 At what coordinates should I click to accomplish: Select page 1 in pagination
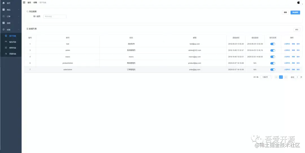pyautogui.click(x=281, y=77)
